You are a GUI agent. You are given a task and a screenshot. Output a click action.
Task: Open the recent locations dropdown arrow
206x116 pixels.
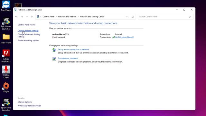coord(27,17)
